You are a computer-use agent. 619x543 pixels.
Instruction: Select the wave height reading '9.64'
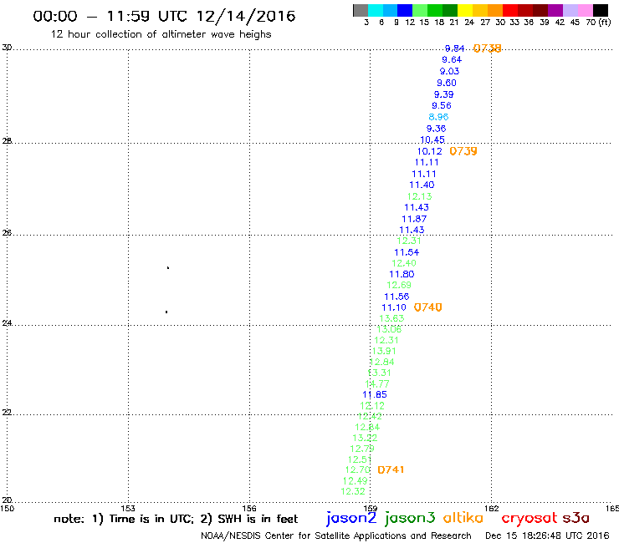click(452, 60)
